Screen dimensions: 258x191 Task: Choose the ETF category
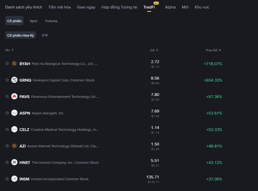[x=45, y=35]
